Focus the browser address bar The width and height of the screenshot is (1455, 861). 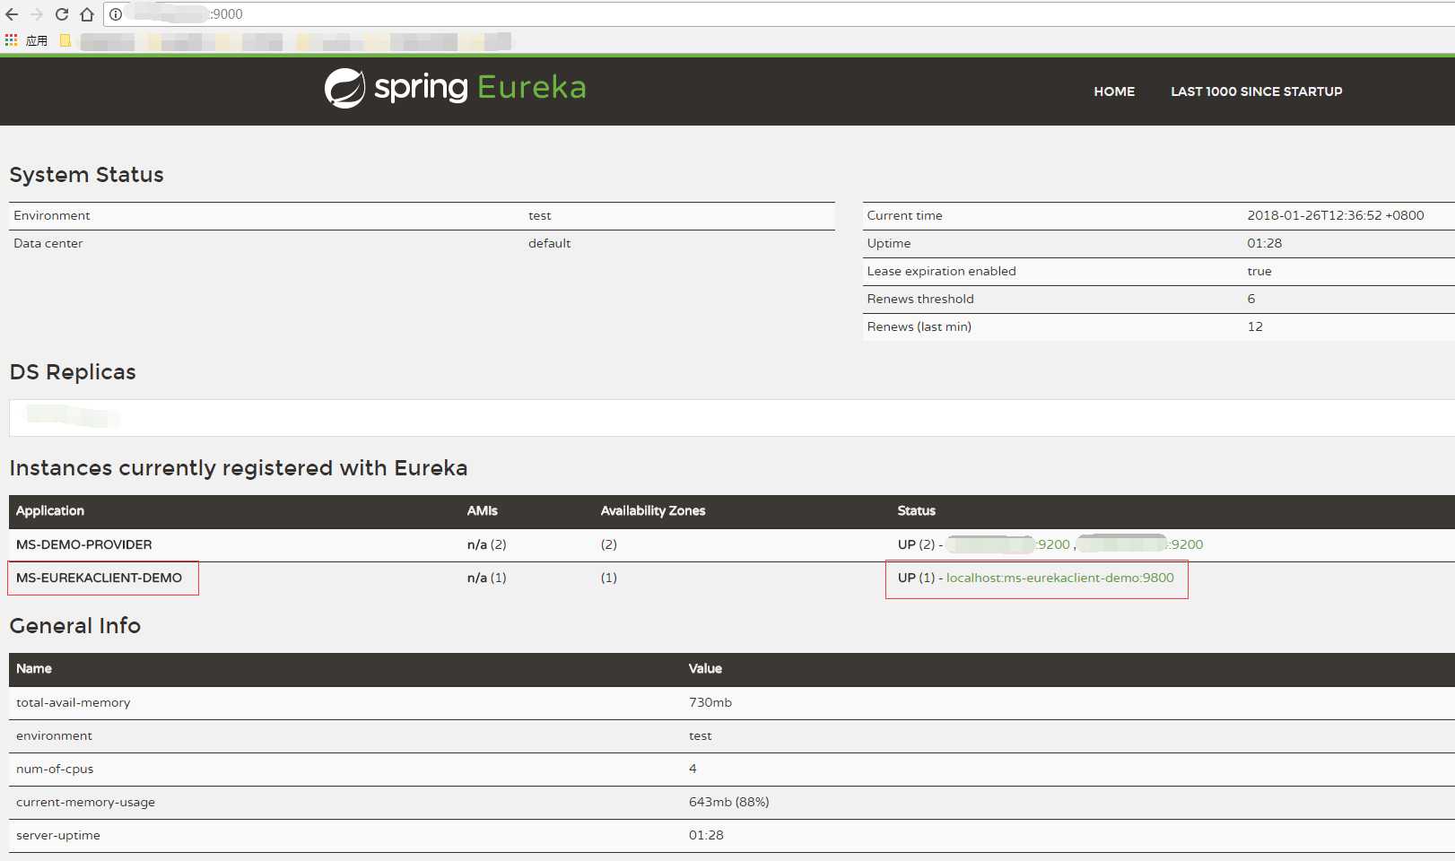click(x=780, y=14)
